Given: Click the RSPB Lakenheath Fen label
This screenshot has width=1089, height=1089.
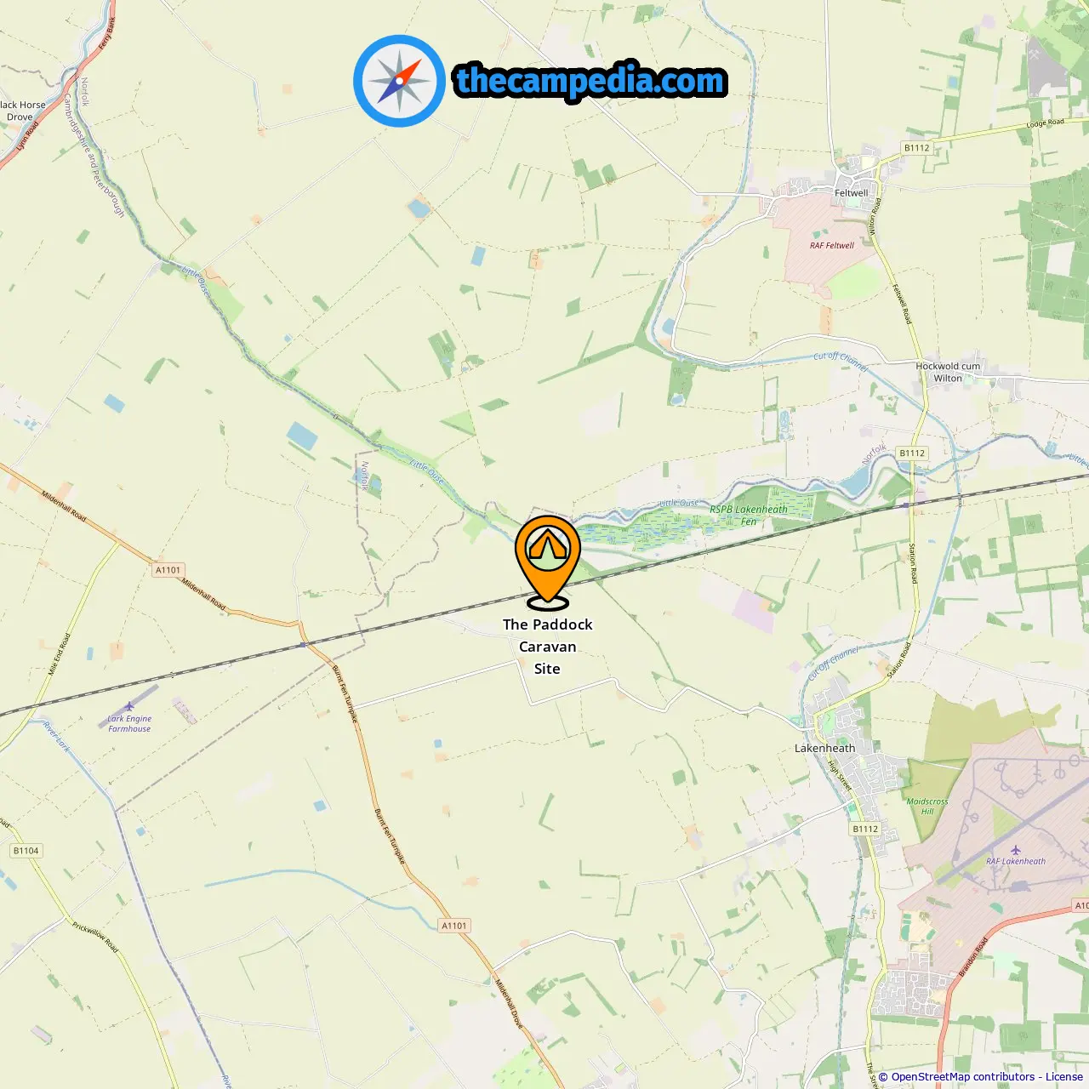Looking at the screenshot, I should point(749,516).
